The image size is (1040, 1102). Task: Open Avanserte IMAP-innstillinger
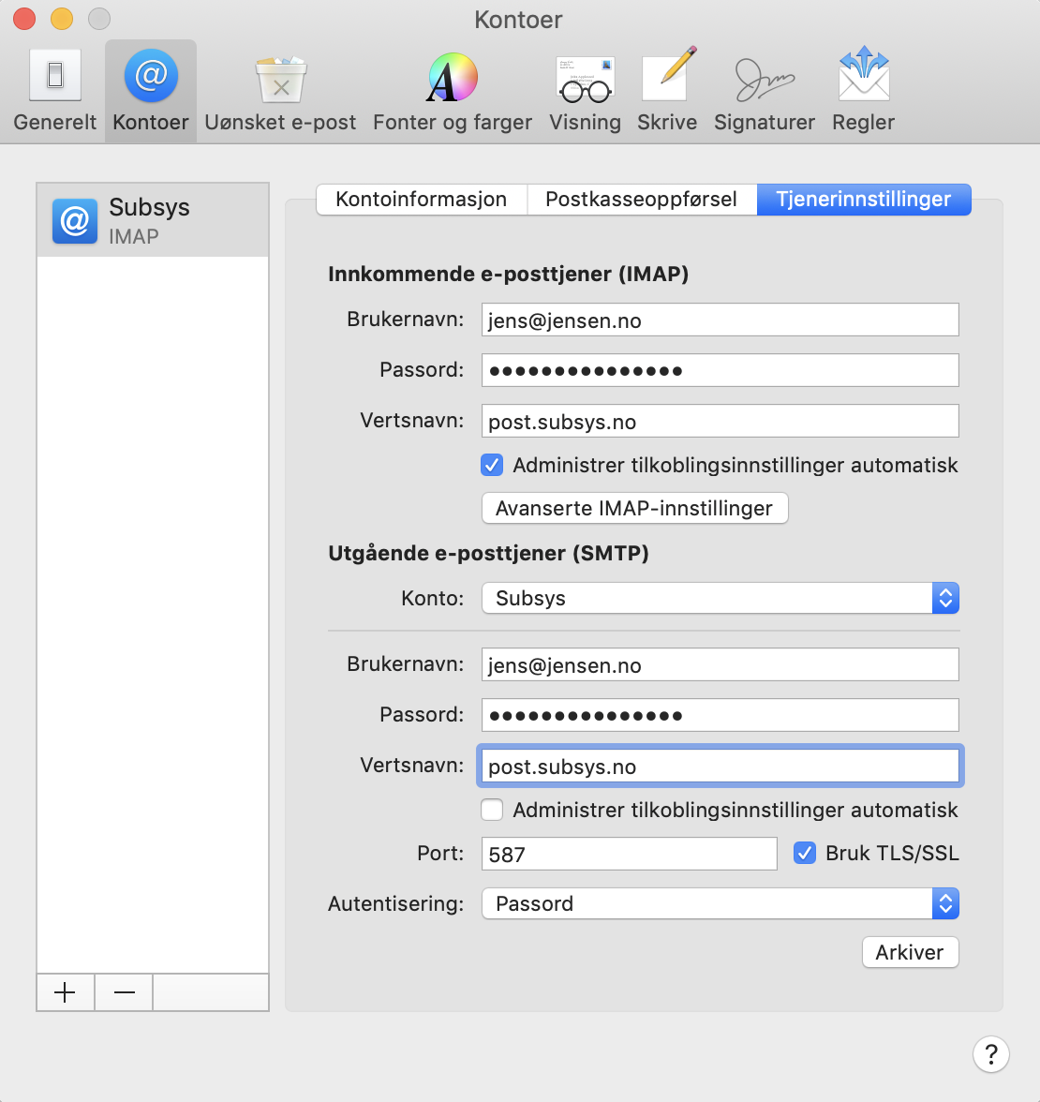(634, 508)
